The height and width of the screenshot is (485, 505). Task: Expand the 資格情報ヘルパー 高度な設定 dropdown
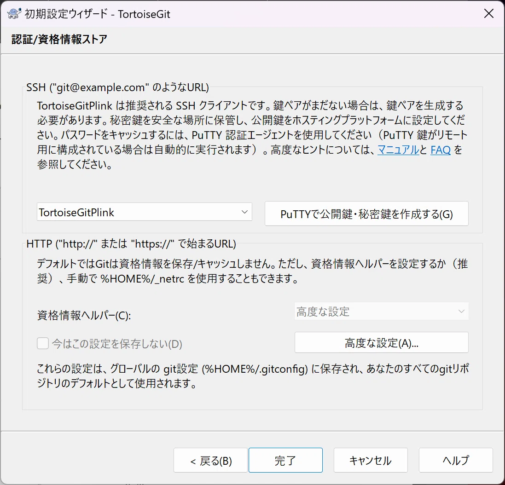pos(381,311)
